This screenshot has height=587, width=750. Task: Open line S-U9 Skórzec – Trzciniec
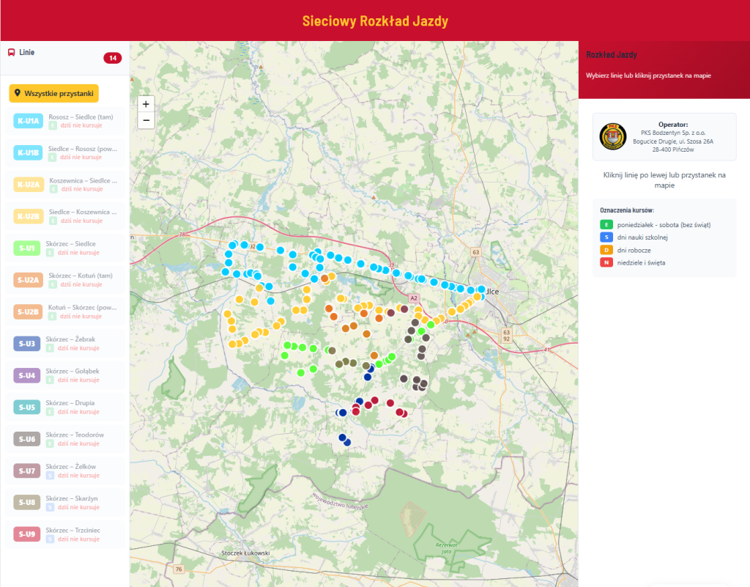[x=64, y=534]
